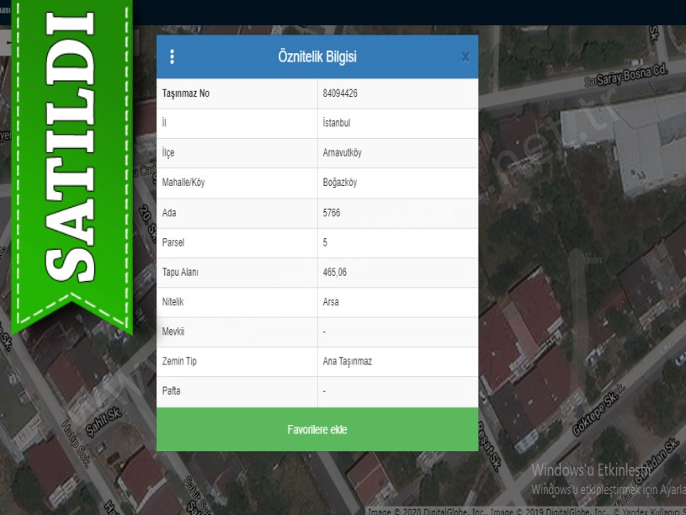Viewport: 686px width, 515px height.
Task: Click the Pafta row label
Action: tap(171, 391)
